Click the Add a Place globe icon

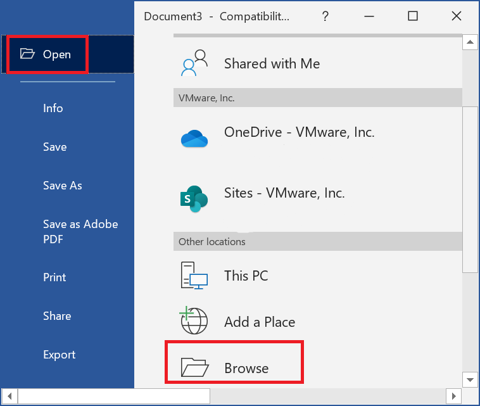[x=194, y=320]
